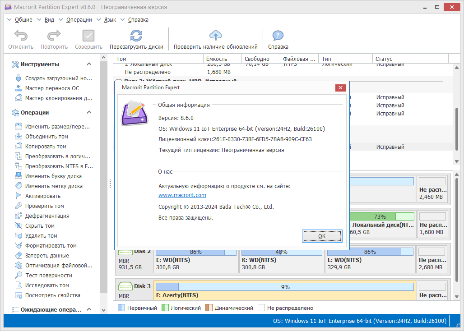Open the Операции menu
Viewport: 464px width, 331px height.
coord(79,20)
